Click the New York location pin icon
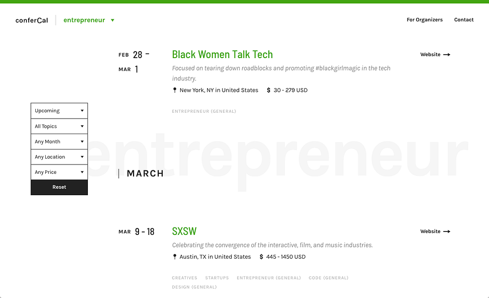This screenshot has width=489, height=298. 175,90
